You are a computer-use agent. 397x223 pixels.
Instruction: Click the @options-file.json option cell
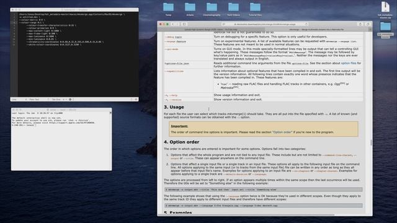pyautogui.click(x=189, y=64)
